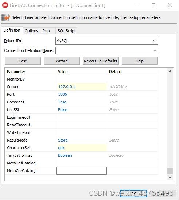
Task: Click the UseSSL parameter name
Action: point(13,110)
